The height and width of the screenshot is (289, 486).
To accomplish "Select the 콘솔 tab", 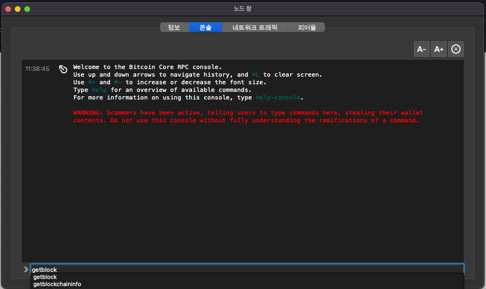I will 205,27.
